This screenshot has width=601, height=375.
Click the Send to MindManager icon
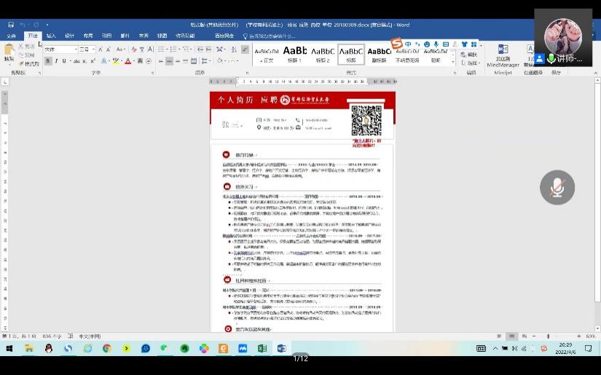coord(503,53)
